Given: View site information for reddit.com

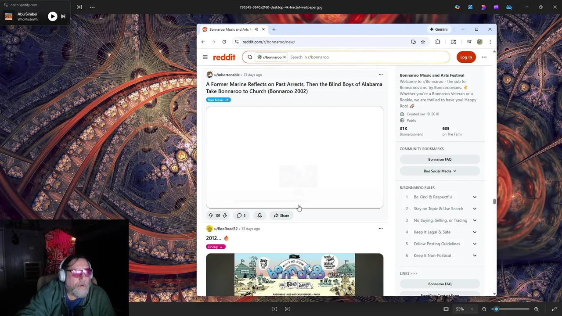Looking at the screenshot, I should tap(237, 42).
